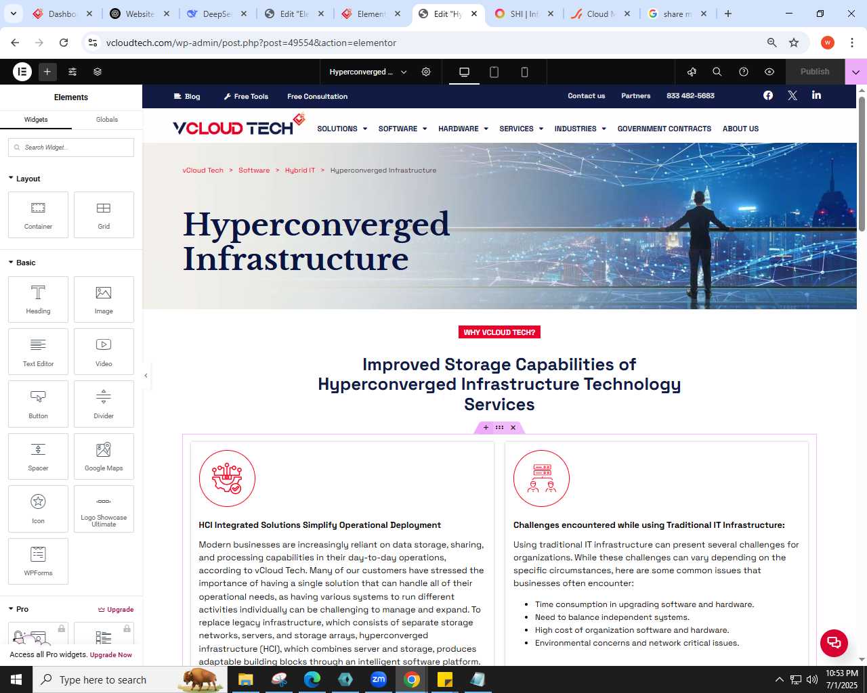Open the Help question mark icon
Viewport: 867px width, 693px height.
[x=744, y=72]
